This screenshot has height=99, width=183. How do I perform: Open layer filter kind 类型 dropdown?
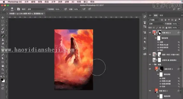click(154, 20)
